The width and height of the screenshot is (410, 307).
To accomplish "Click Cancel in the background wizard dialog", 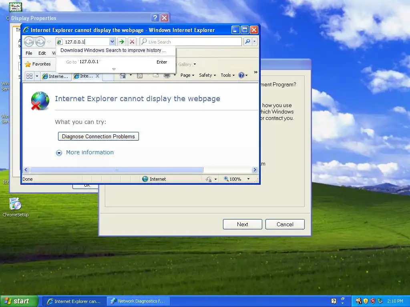I will 285,224.
